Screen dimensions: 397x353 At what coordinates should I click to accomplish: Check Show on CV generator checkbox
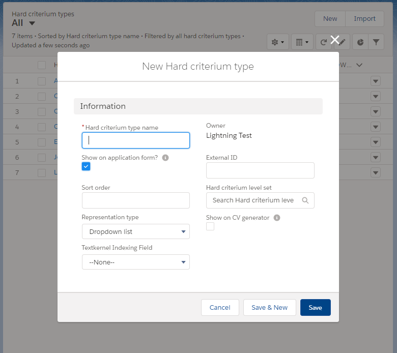pos(210,226)
